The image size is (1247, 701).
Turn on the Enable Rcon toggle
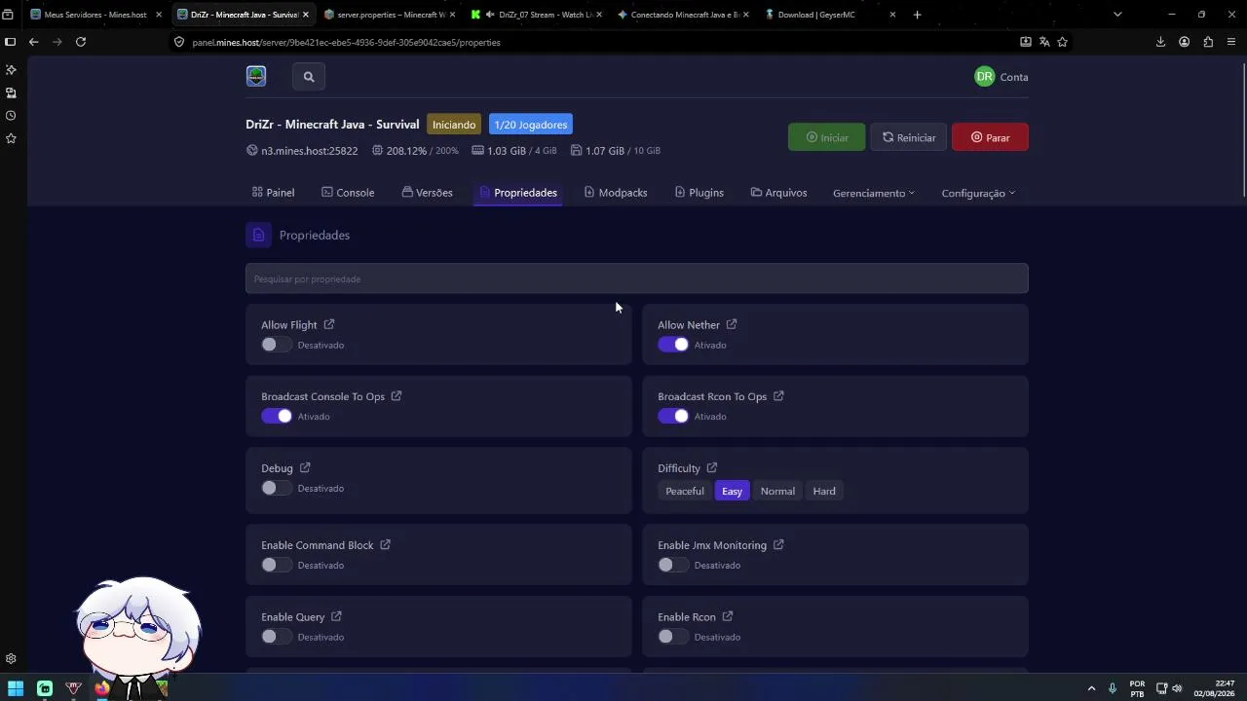pos(673,637)
